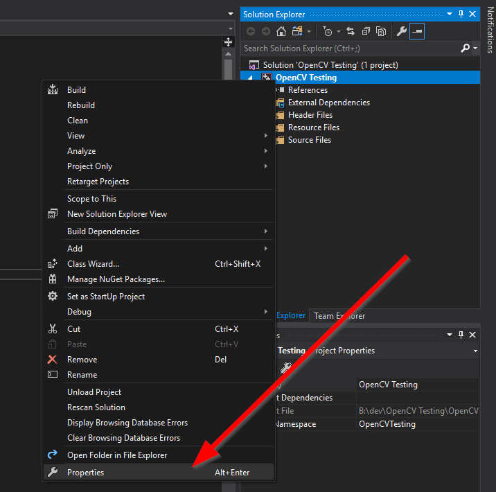
Task: Click the Search Solution Explorer field
Action: pos(351,49)
